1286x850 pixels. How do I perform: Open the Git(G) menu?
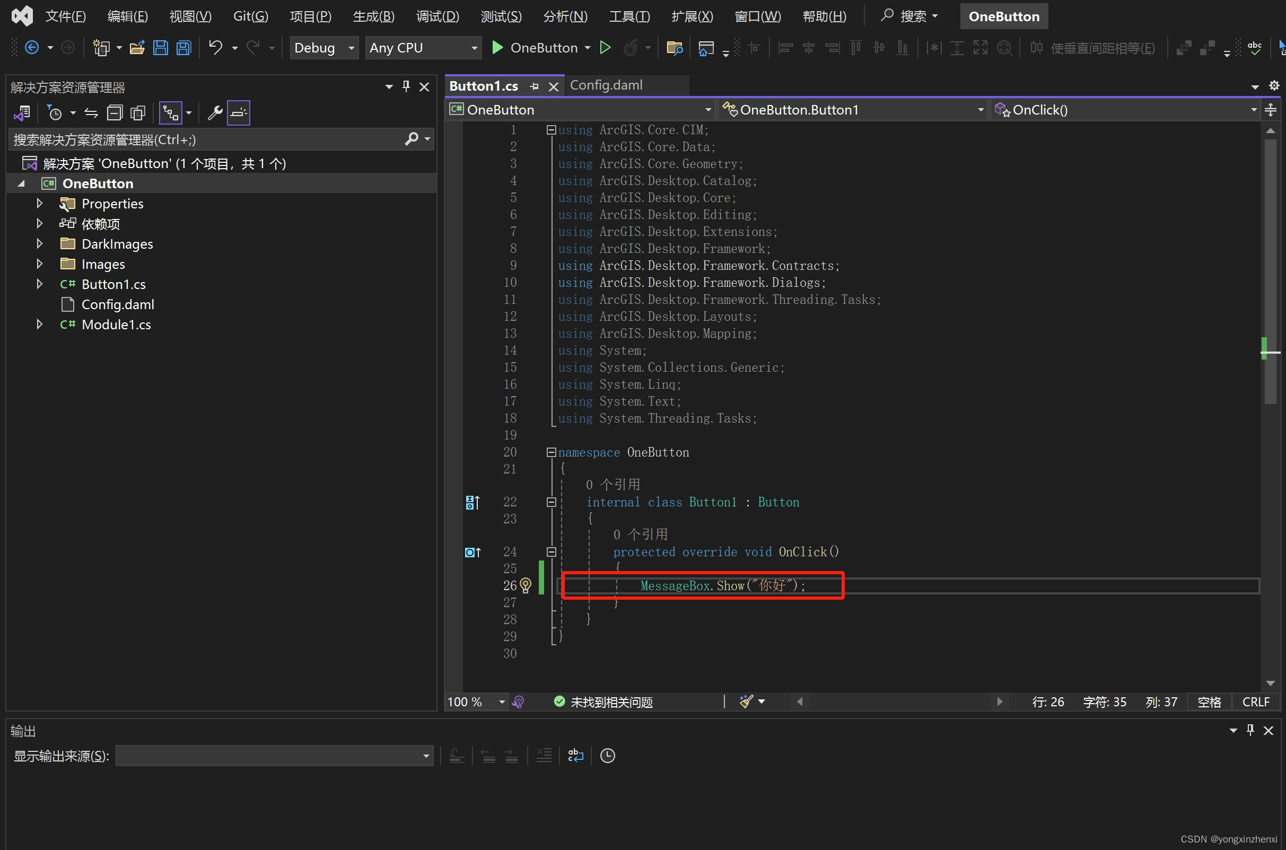[250, 16]
